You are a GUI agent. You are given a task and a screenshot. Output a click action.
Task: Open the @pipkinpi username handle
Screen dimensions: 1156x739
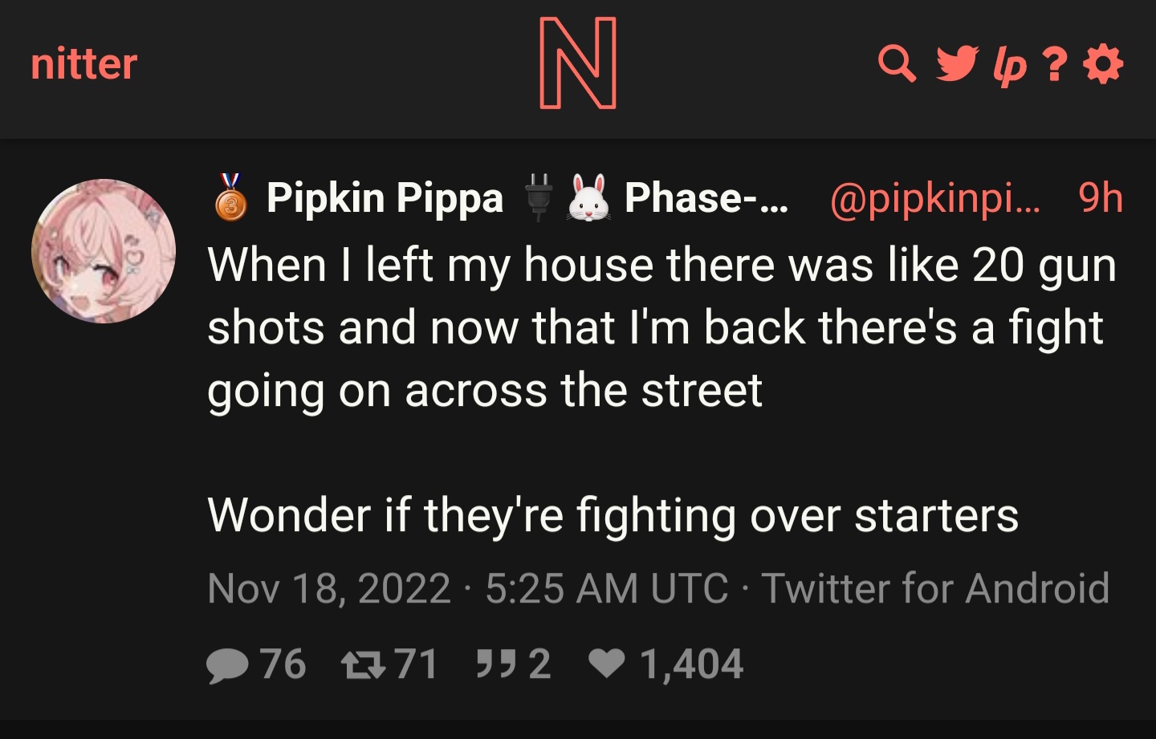coord(935,197)
